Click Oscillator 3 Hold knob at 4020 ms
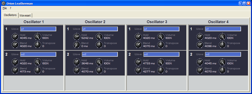The width and height of the screenshot is (252, 94). [138, 37]
